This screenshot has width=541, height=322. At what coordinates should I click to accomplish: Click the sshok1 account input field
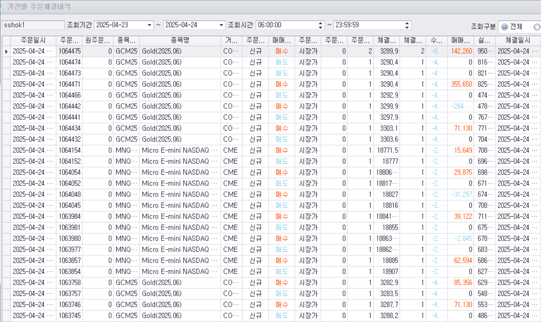(33, 25)
